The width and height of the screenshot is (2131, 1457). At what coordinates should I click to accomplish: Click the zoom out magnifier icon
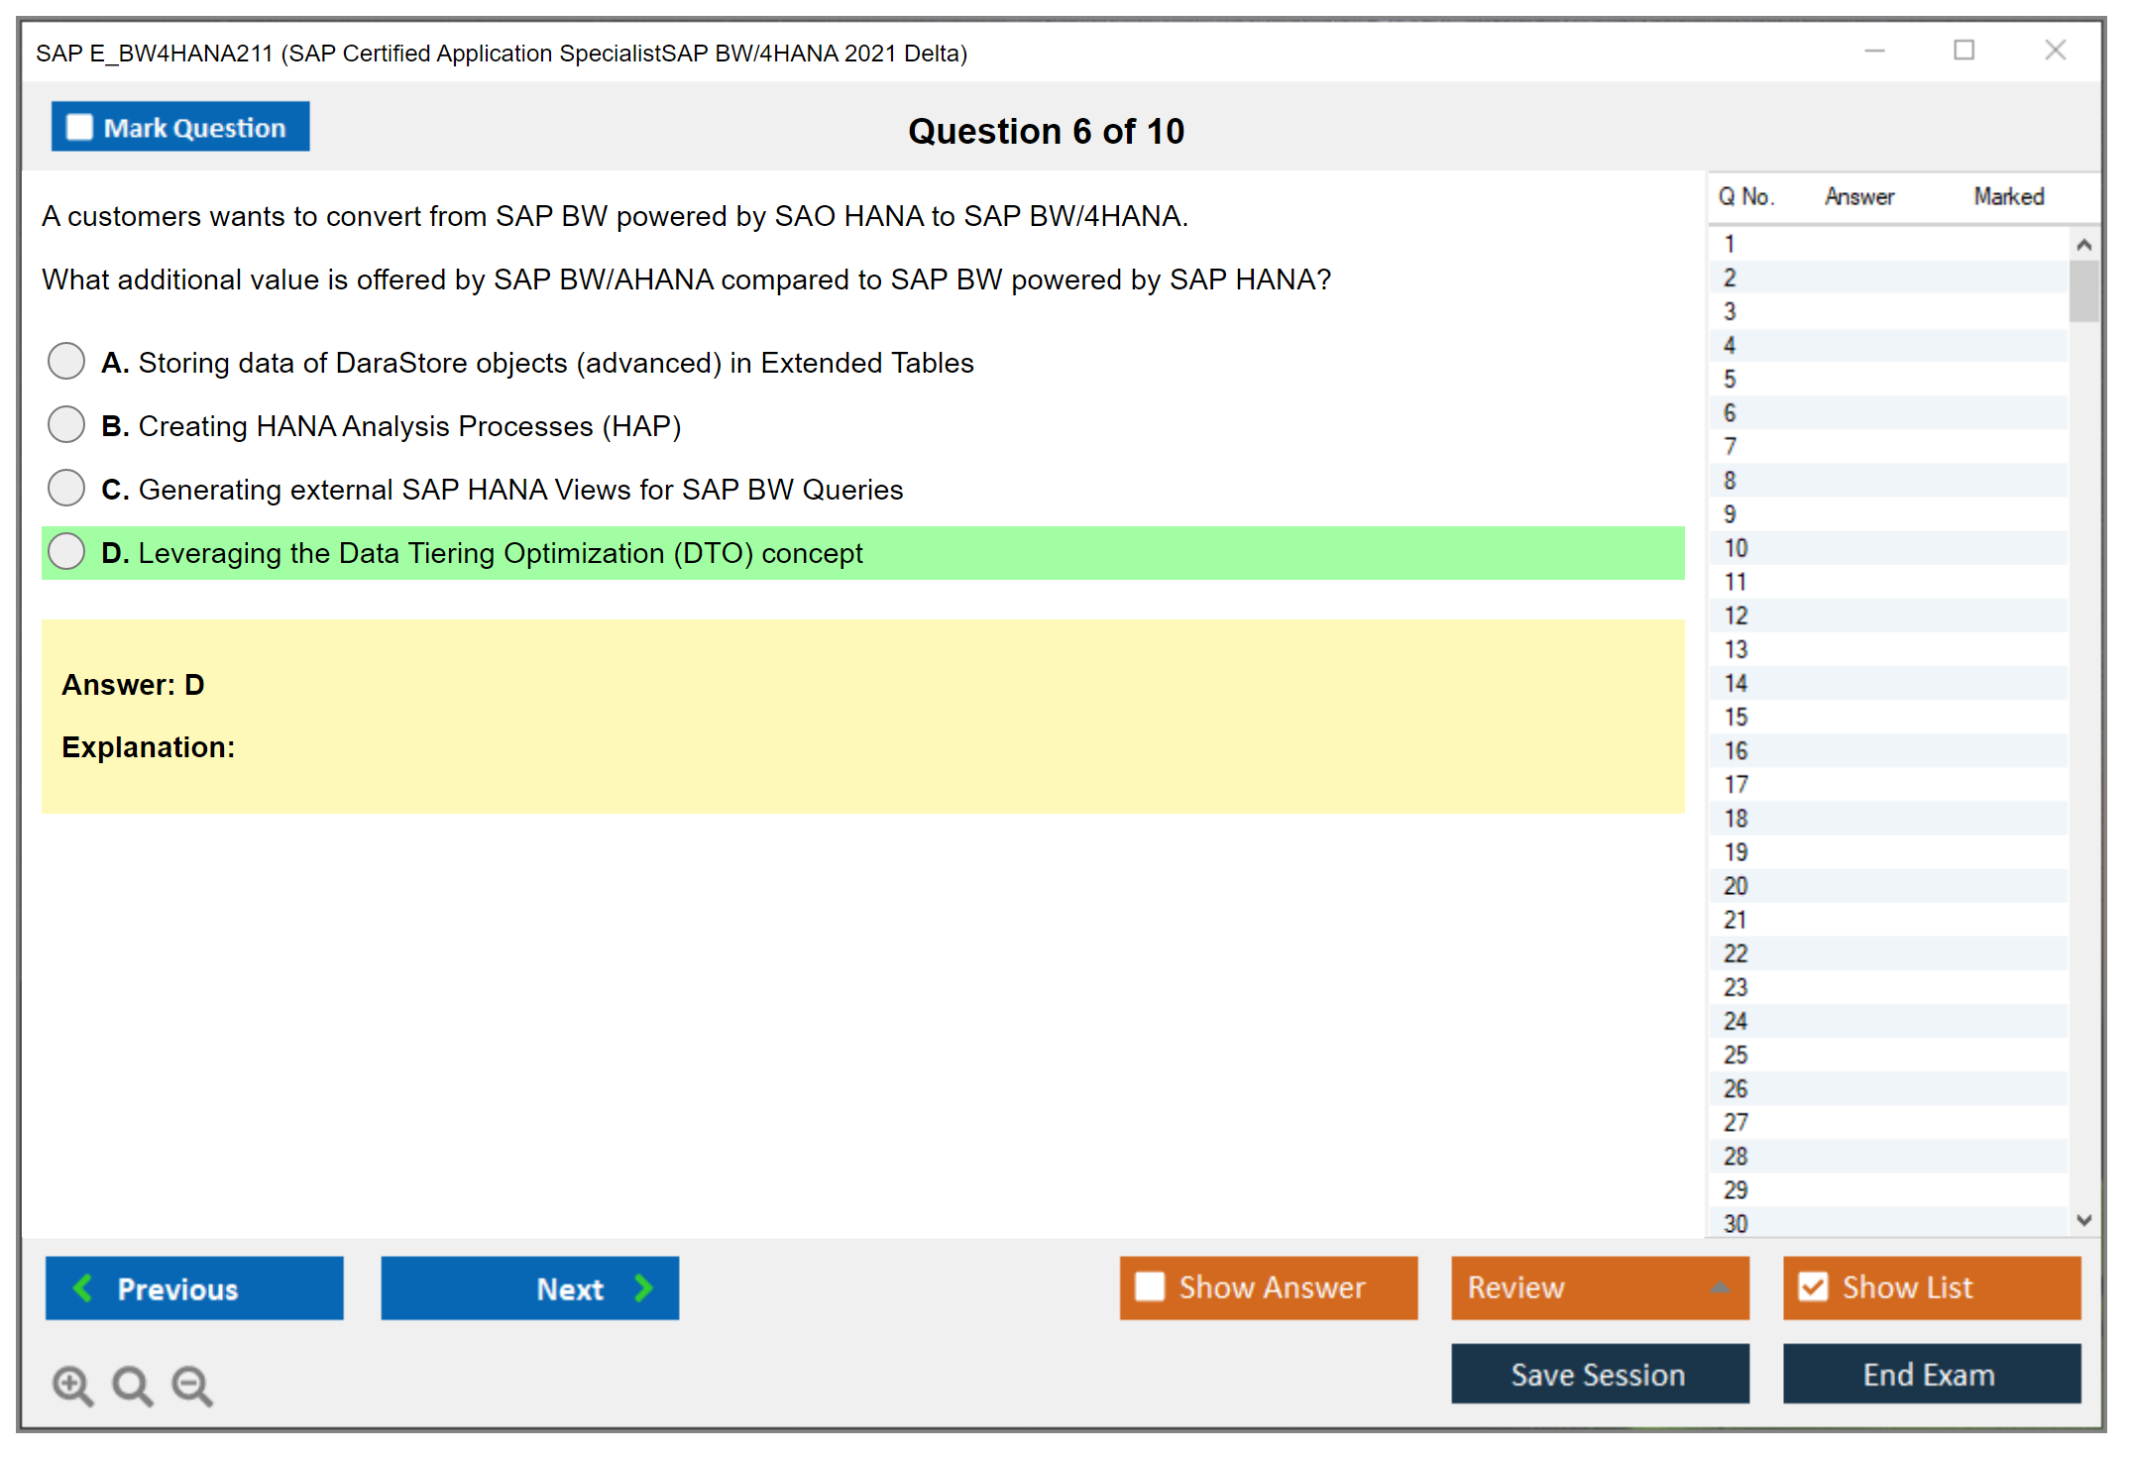coord(191,1385)
